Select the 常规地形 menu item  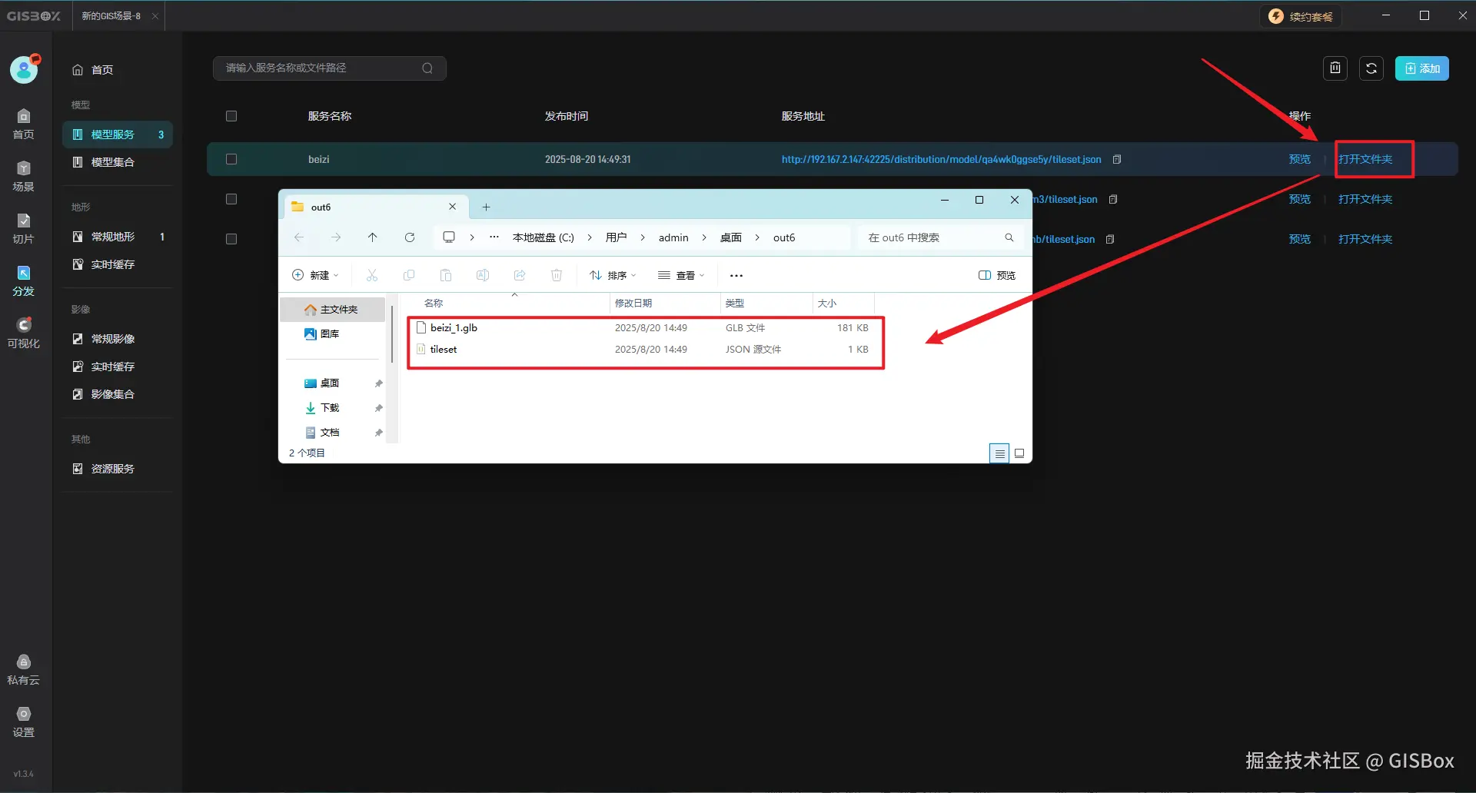118,237
